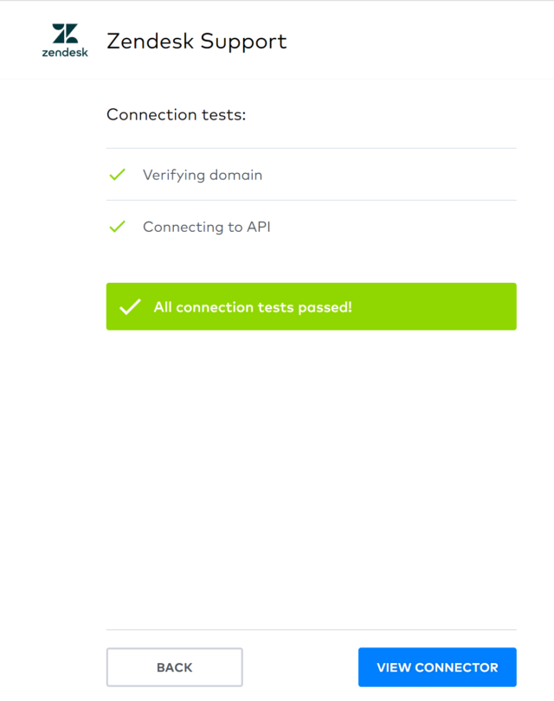Select the Zendesk Support header tab
Viewport: 554px width, 701px height.
tap(196, 40)
